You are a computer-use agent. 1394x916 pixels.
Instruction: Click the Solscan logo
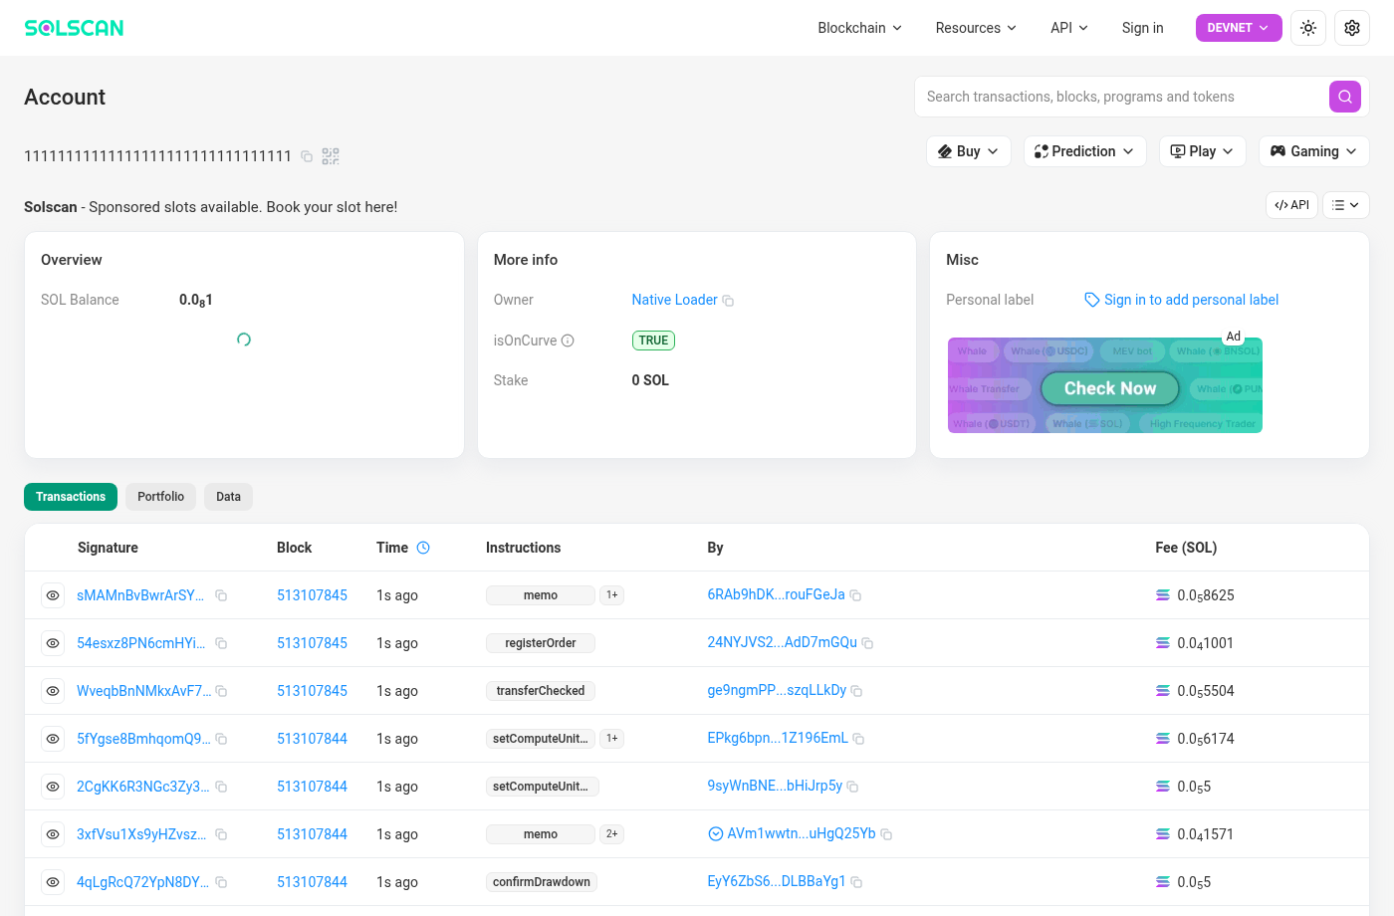(x=74, y=28)
